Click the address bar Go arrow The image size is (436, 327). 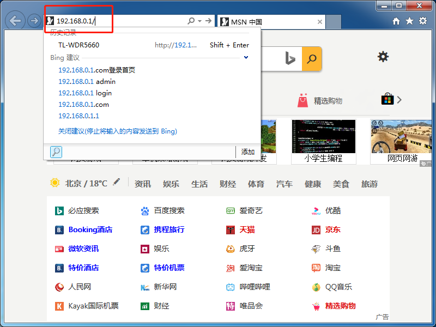click(208, 21)
